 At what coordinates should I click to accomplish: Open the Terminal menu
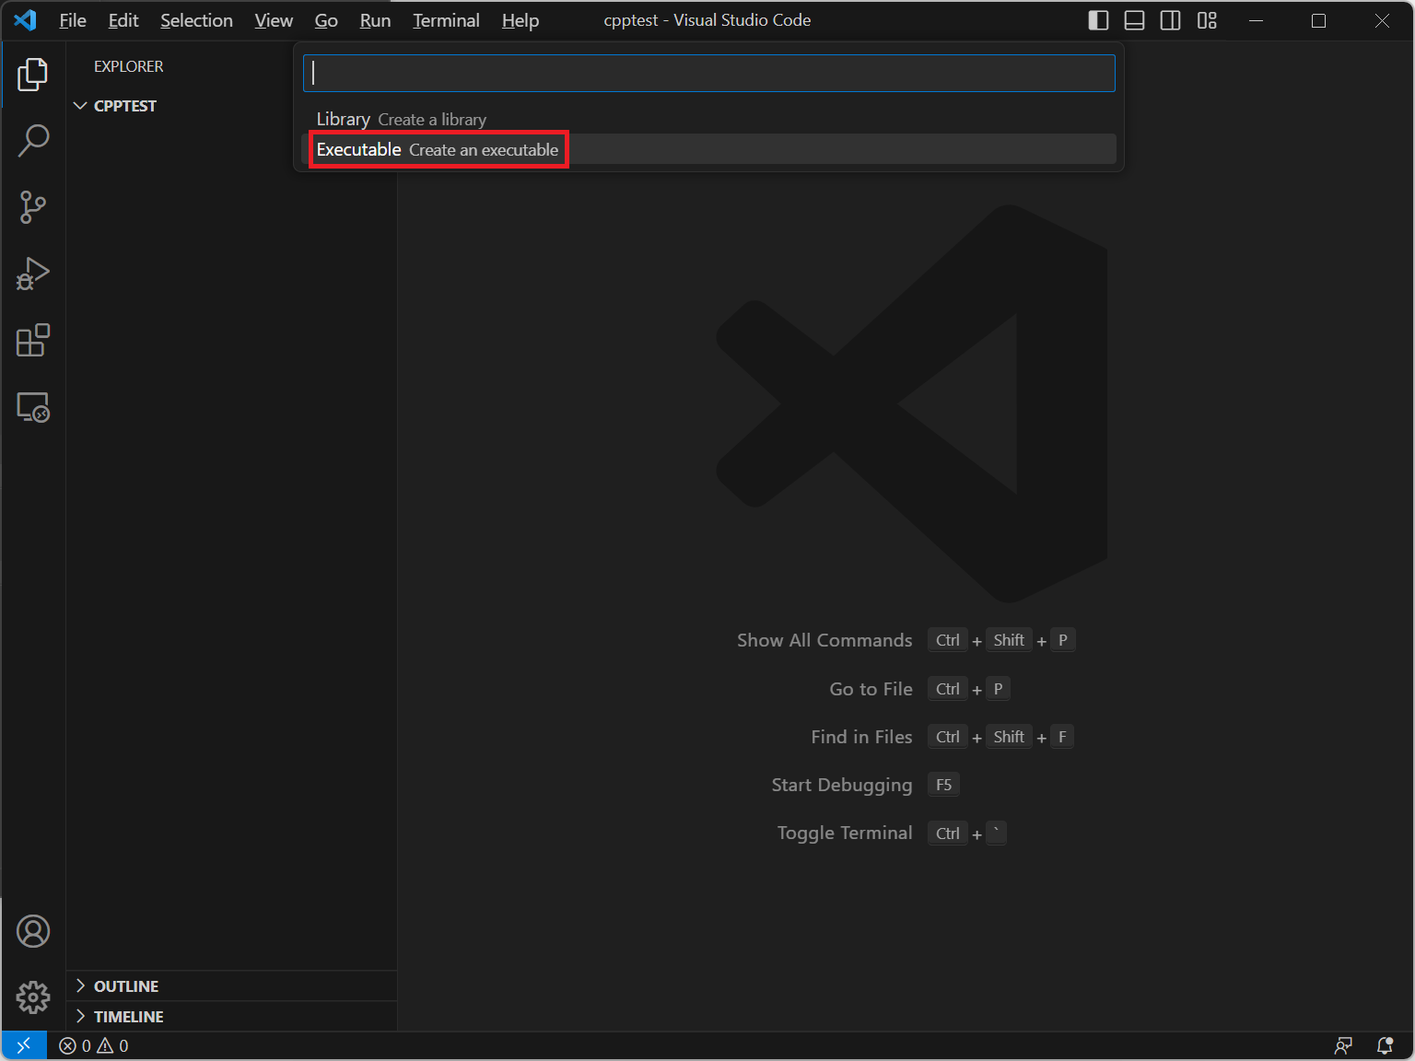[446, 20]
